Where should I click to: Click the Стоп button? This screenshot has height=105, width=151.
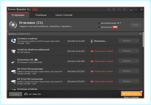click(x=135, y=25)
